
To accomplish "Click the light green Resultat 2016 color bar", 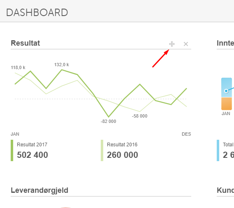I will point(102,150).
